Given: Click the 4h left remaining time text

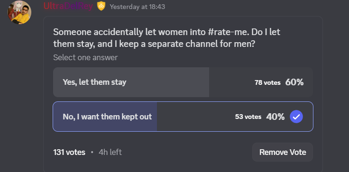Looking at the screenshot, I should pos(110,153).
